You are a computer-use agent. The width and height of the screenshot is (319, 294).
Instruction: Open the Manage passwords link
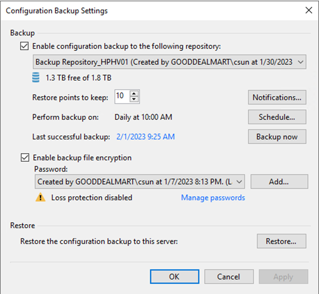[213, 198]
